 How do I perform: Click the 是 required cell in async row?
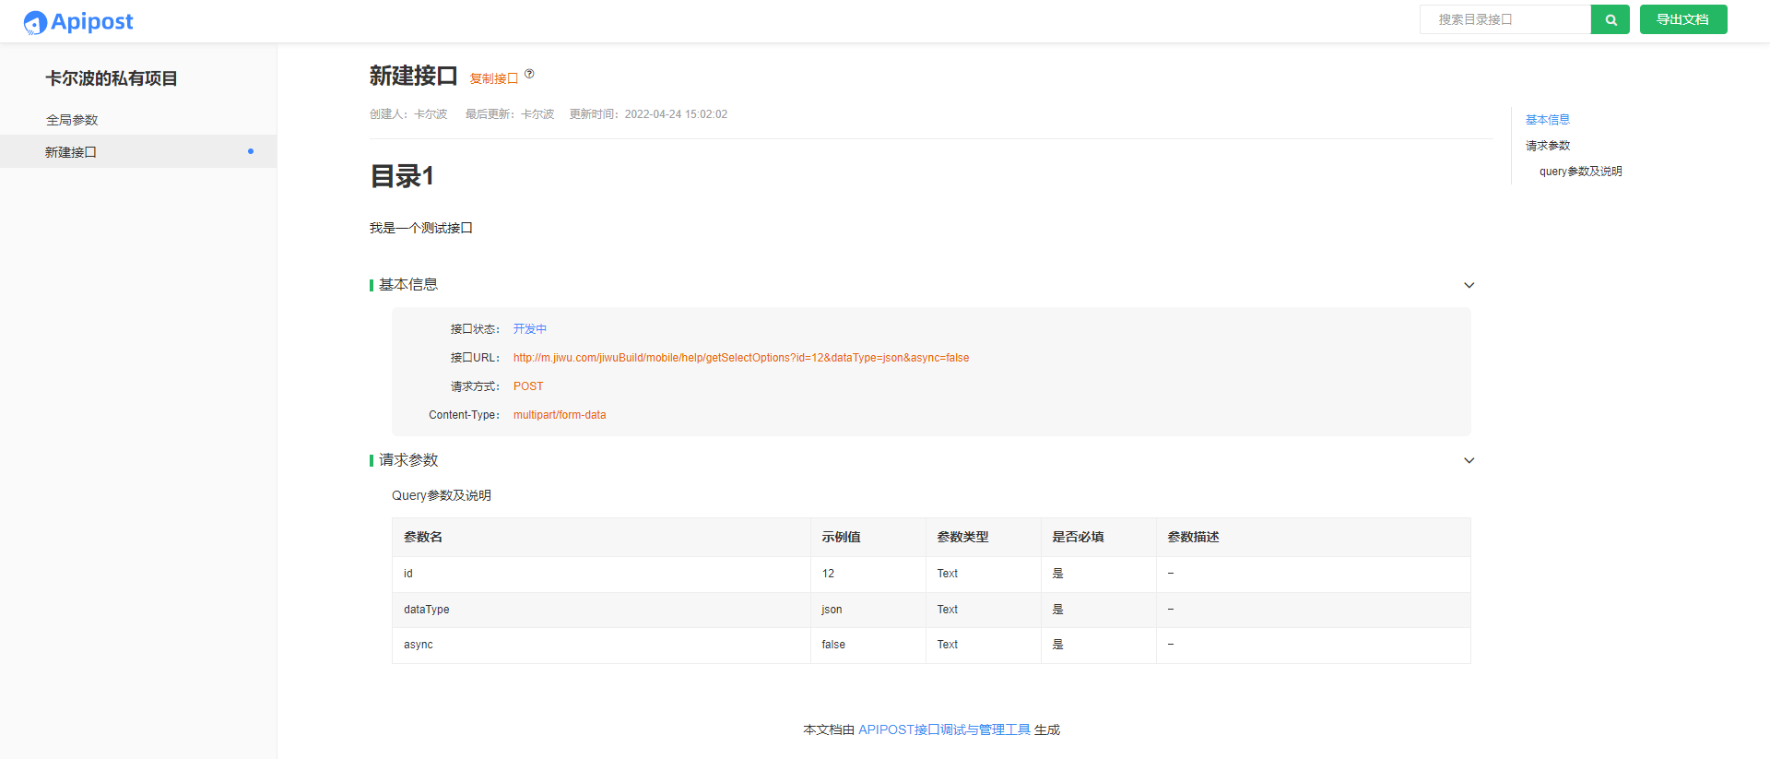click(1099, 645)
